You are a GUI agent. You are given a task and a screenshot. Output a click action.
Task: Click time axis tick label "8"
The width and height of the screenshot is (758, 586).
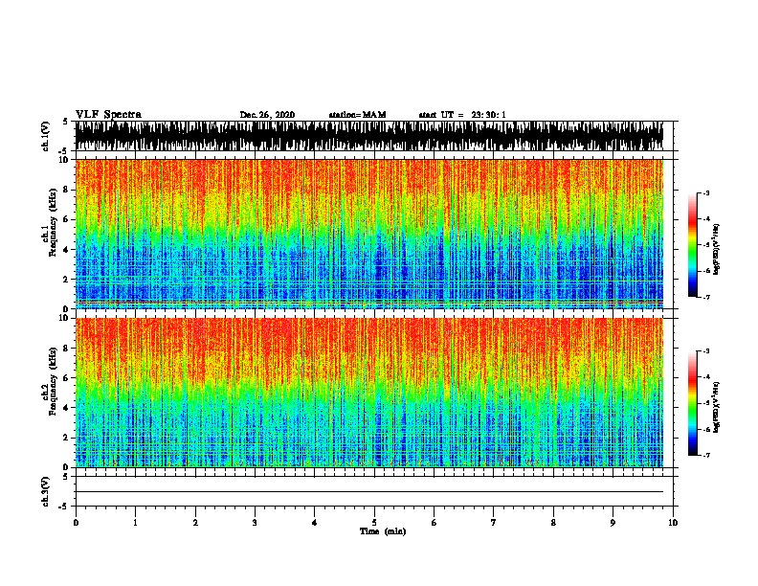[x=553, y=523]
